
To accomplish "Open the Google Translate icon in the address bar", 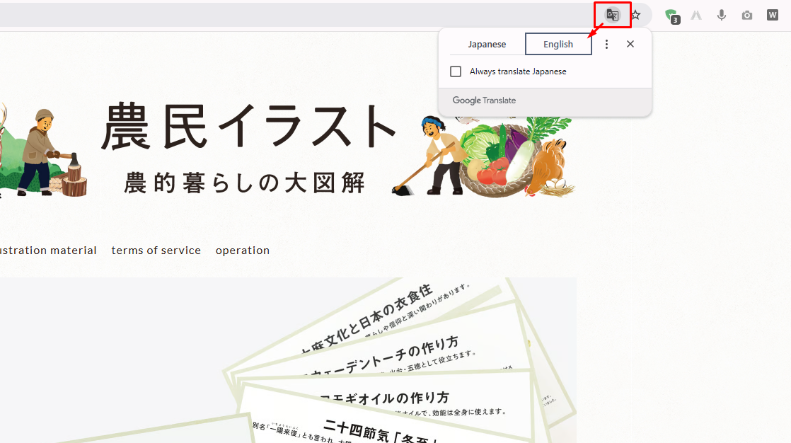I will pos(611,14).
